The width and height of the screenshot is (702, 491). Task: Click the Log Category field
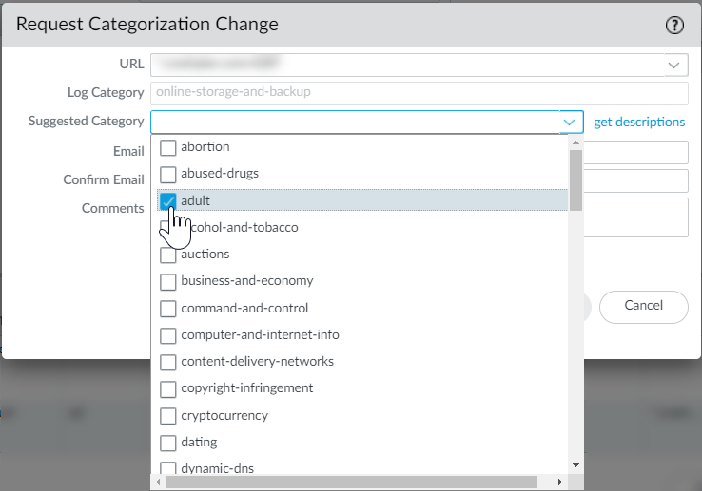click(419, 92)
